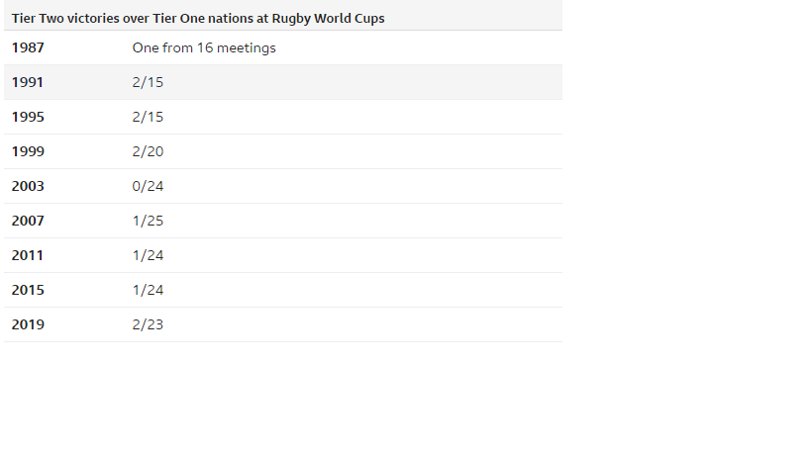
Task: Click the table title about Tier Two victories
Action: pyautogui.click(x=198, y=18)
